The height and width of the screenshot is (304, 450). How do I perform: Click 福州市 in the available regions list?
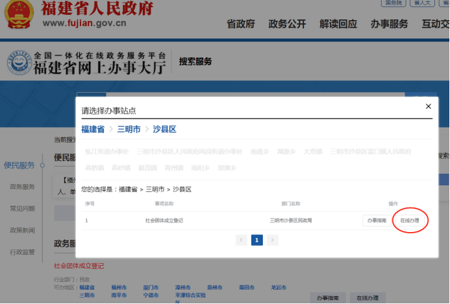pyautogui.click(x=119, y=287)
